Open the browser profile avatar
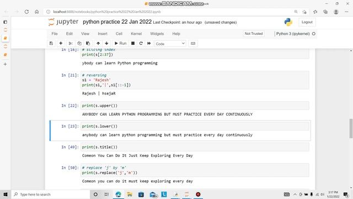This screenshot has width=353, height=199. click(336, 12)
